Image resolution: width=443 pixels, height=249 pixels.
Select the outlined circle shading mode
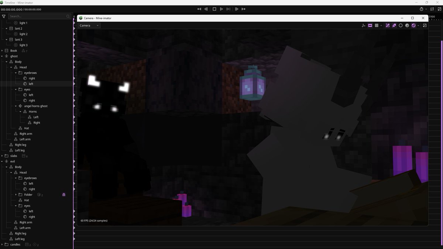(401, 25)
